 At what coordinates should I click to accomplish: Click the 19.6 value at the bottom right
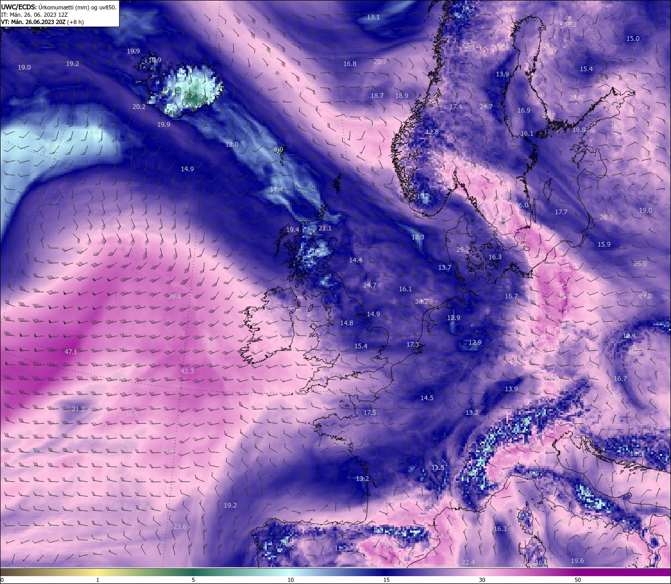[x=577, y=561]
